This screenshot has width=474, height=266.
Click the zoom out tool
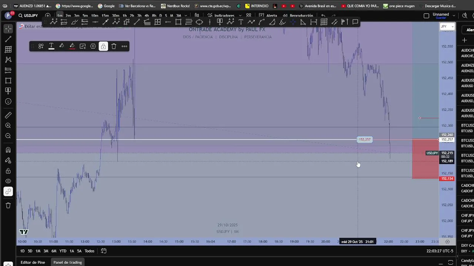pos(8,136)
